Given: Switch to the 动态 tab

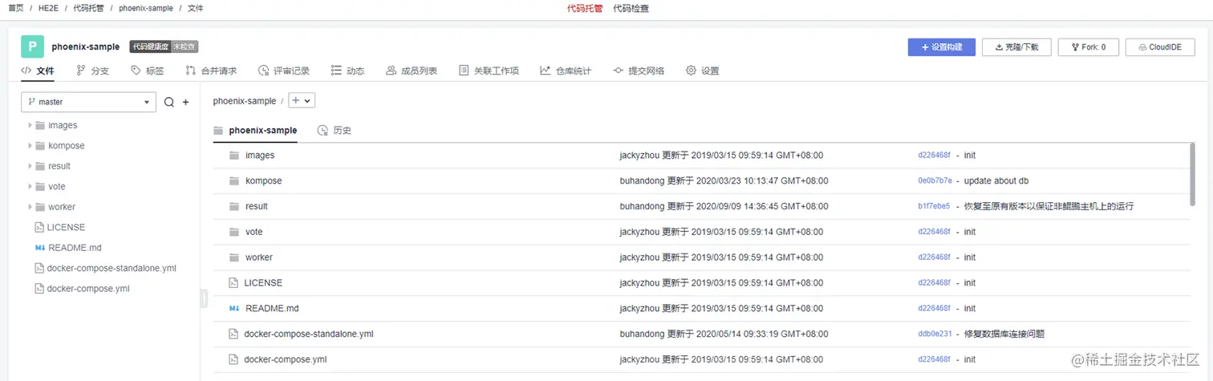Looking at the screenshot, I should tap(347, 71).
